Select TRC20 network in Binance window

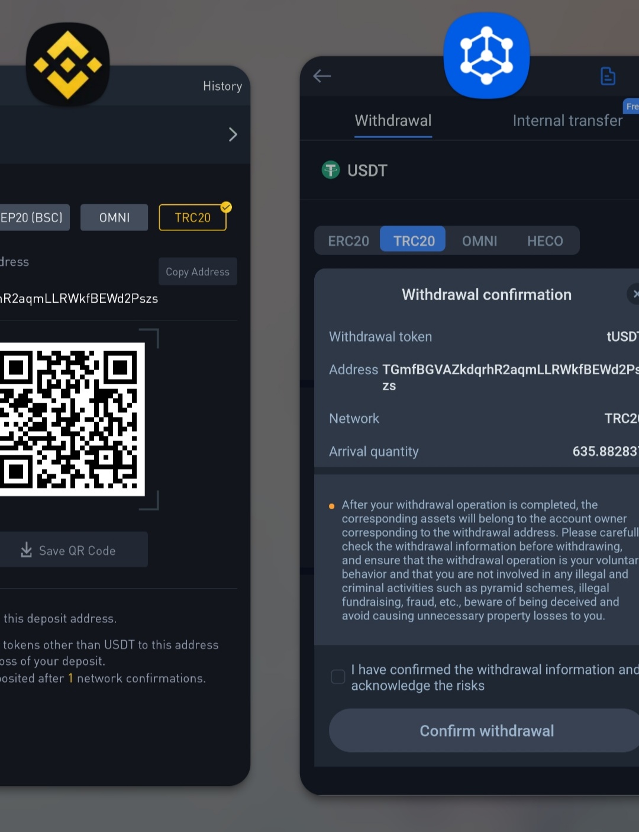(x=193, y=217)
